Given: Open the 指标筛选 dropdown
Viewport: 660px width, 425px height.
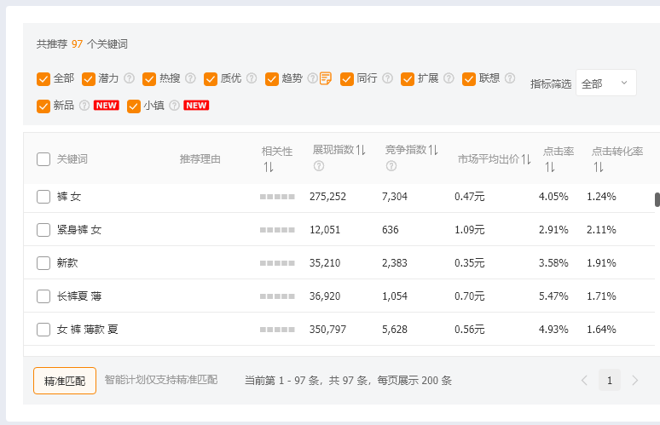Looking at the screenshot, I should [605, 83].
